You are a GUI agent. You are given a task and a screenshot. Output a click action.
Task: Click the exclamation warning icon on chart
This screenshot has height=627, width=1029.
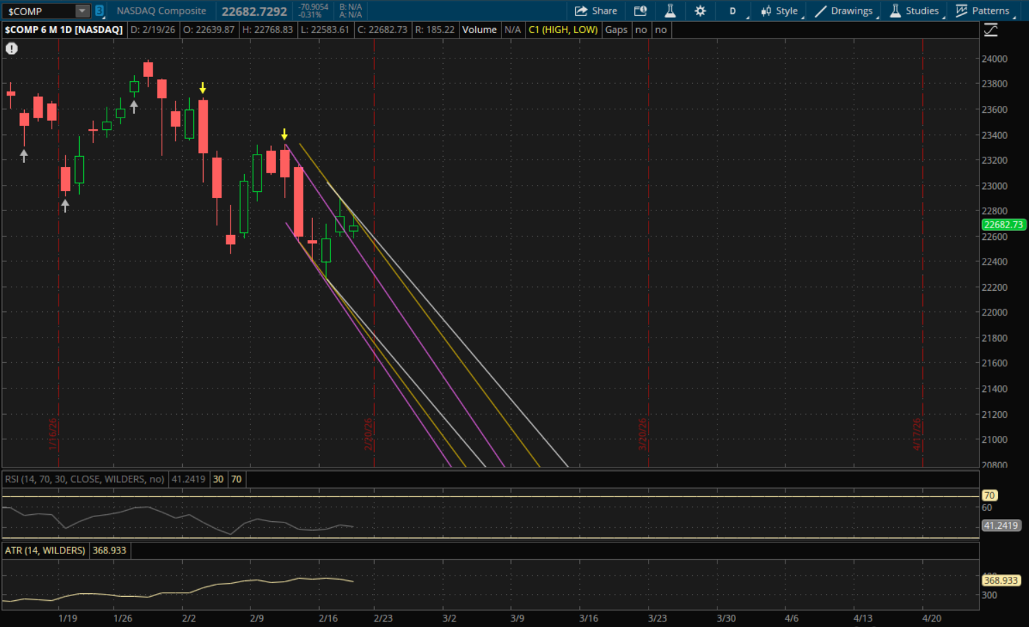click(12, 49)
